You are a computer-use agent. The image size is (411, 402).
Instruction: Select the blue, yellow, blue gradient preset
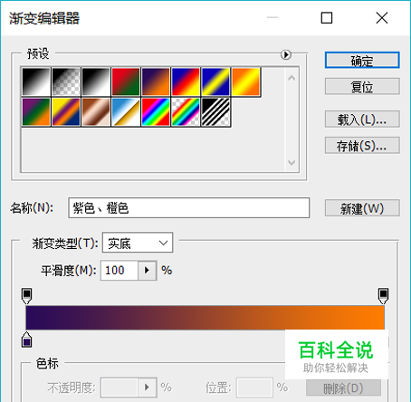215,81
